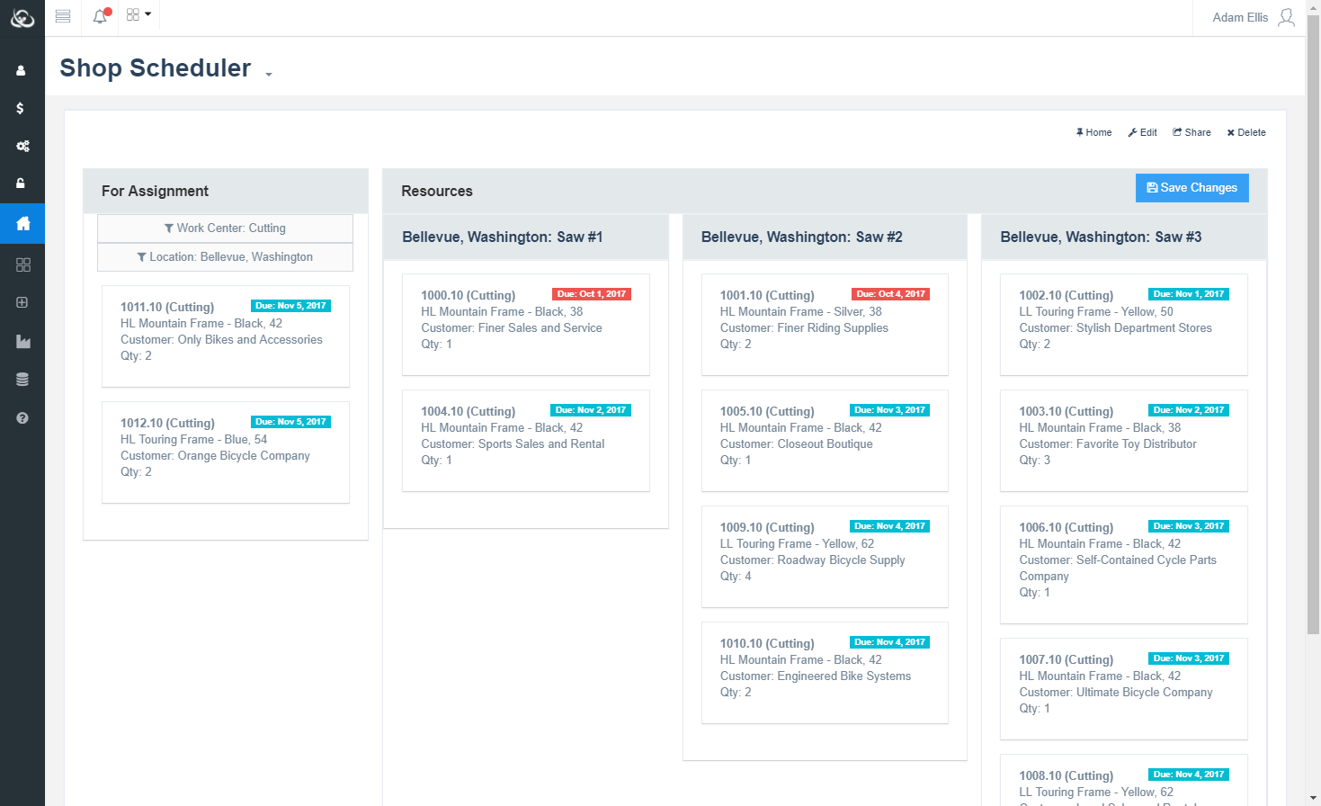Click Customer: Closeout Boutique text
This screenshot has width=1321, height=806.
click(x=796, y=444)
